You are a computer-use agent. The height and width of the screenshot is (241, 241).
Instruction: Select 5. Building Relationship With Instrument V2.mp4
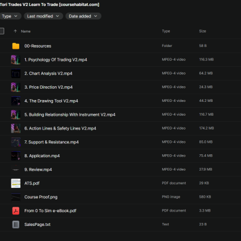(70, 114)
